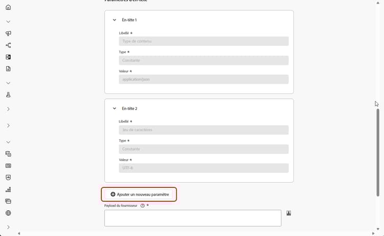Screen dimensions: 384x236
Task: Click the icon right of payload field
Action: coord(289,213)
